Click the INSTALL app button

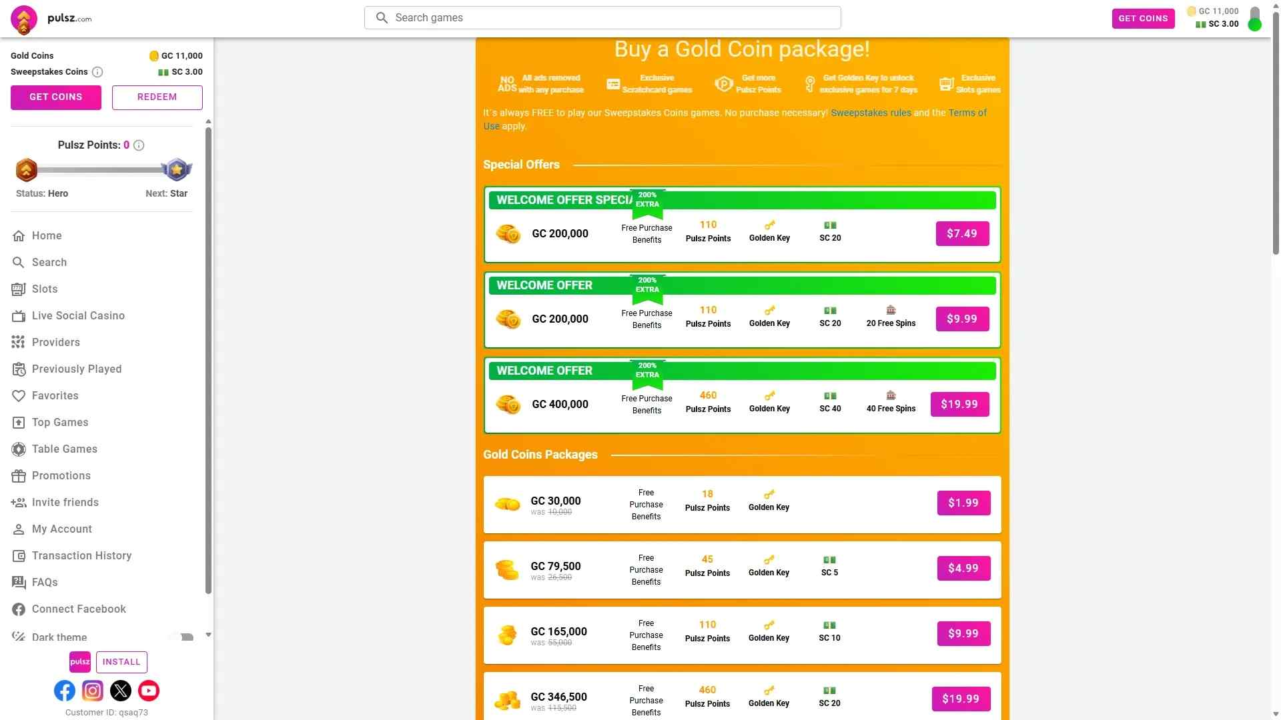click(121, 662)
